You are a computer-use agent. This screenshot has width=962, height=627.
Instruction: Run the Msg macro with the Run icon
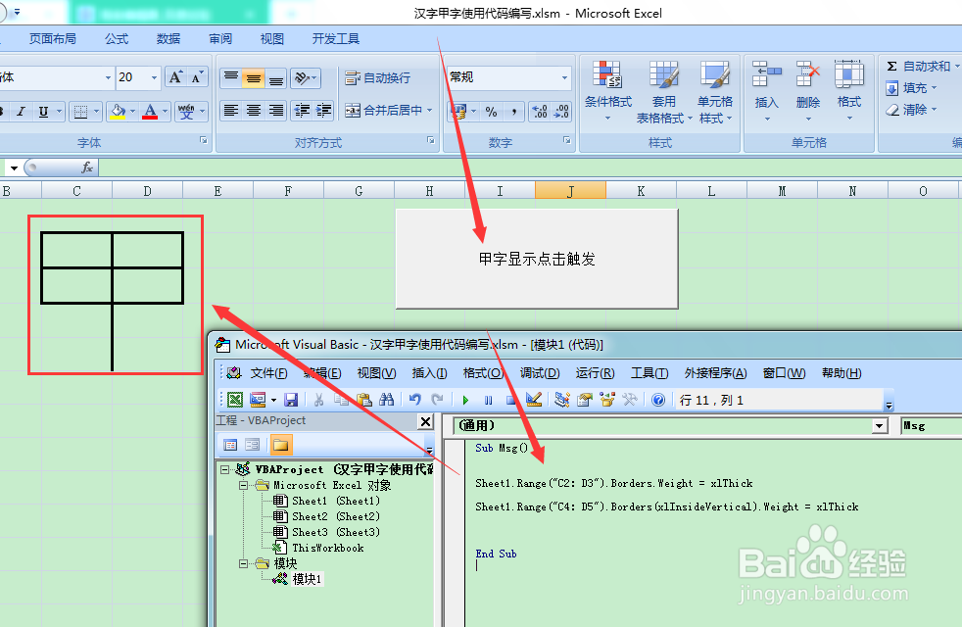465,399
